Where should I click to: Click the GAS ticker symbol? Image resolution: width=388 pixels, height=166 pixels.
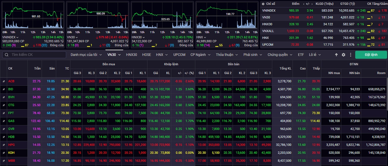11,121
